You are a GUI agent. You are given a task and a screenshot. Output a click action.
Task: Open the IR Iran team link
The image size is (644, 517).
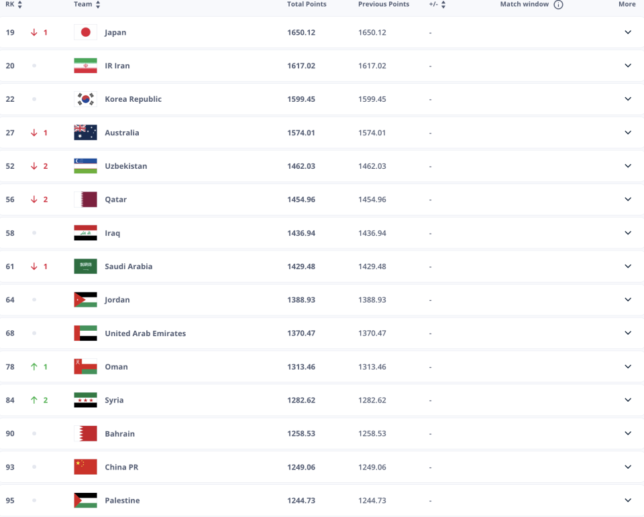(117, 66)
